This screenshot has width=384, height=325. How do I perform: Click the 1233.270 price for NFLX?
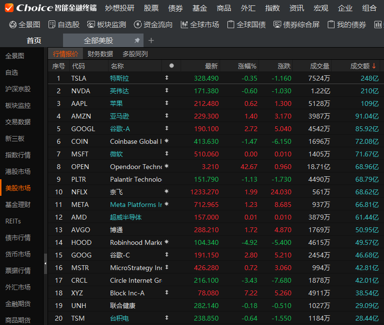[205, 192]
